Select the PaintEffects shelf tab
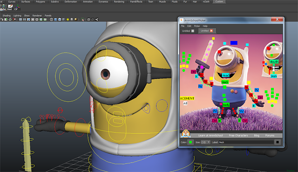Screen dimensions: 298x172 (x=136, y=1)
